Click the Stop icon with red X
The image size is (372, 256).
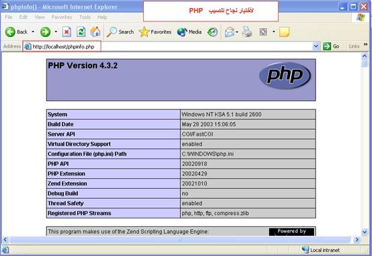click(67, 32)
